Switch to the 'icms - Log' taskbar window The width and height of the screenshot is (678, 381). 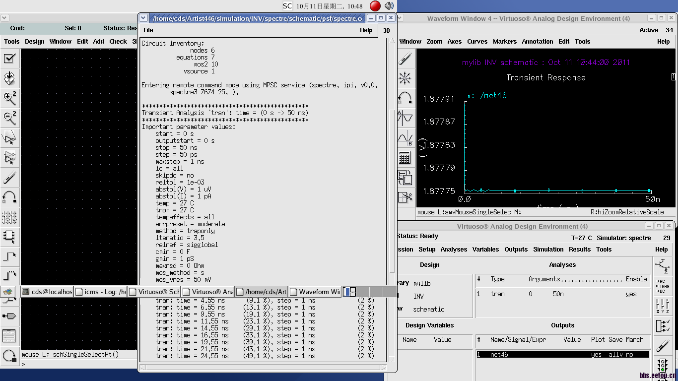coord(101,292)
